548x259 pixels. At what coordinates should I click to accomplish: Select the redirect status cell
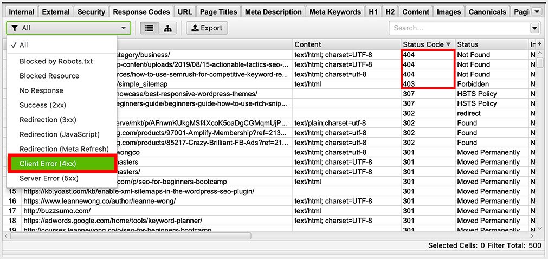pyautogui.click(x=492, y=114)
